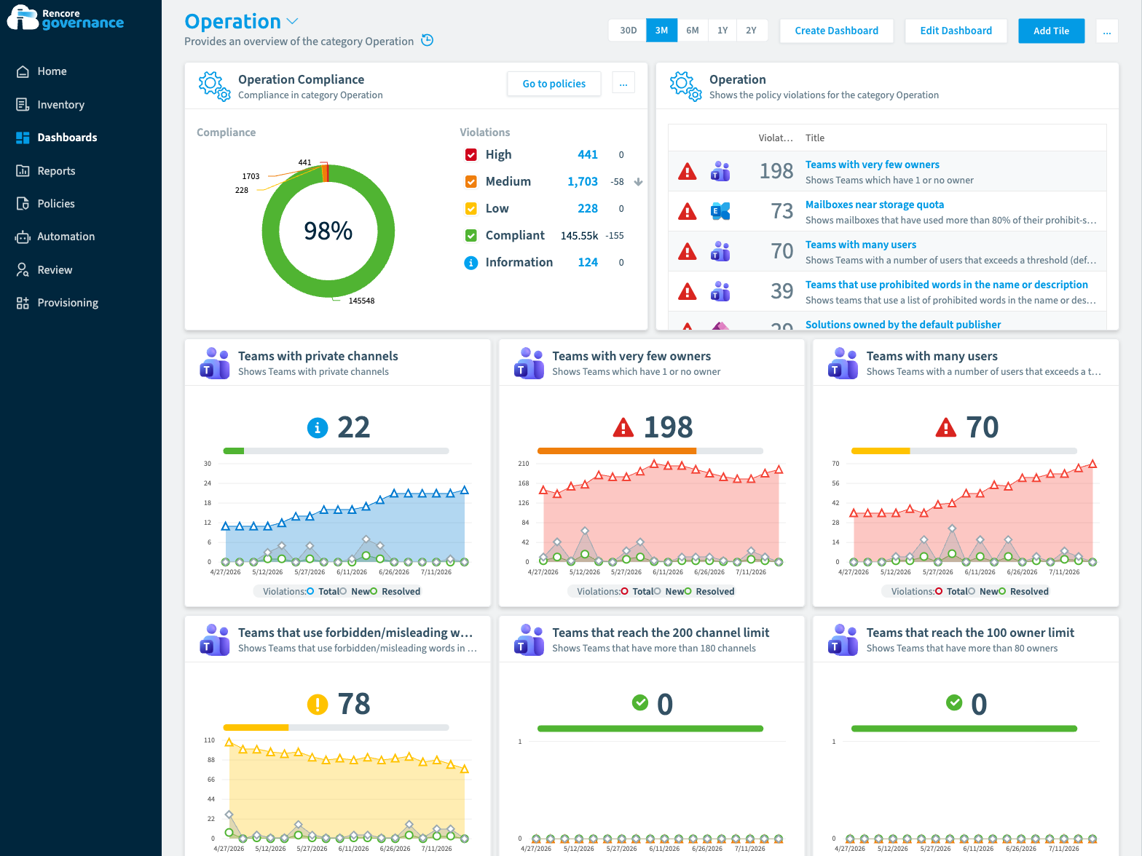1142x856 pixels.
Task: Click the Operation tile gear icon
Action: point(685,86)
